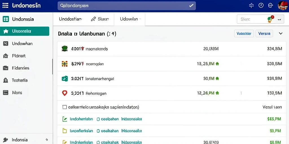Open the Udowalan dropdown tab

coord(131,19)
